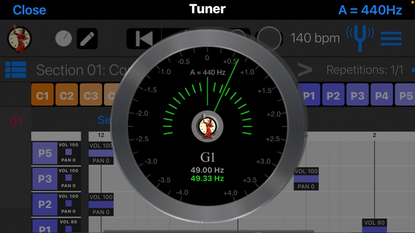Screen dimensions: 415x233
Task: Adjust the 140 bpm tempo
Action: coord(315,38)
